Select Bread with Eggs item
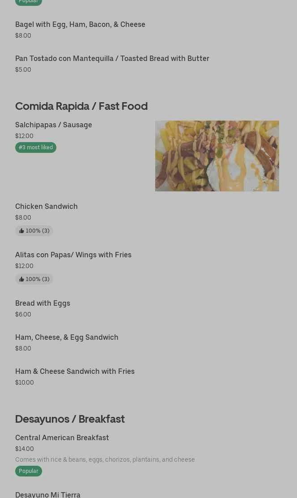This screenshot has height=498, width=297. point(42,303)
